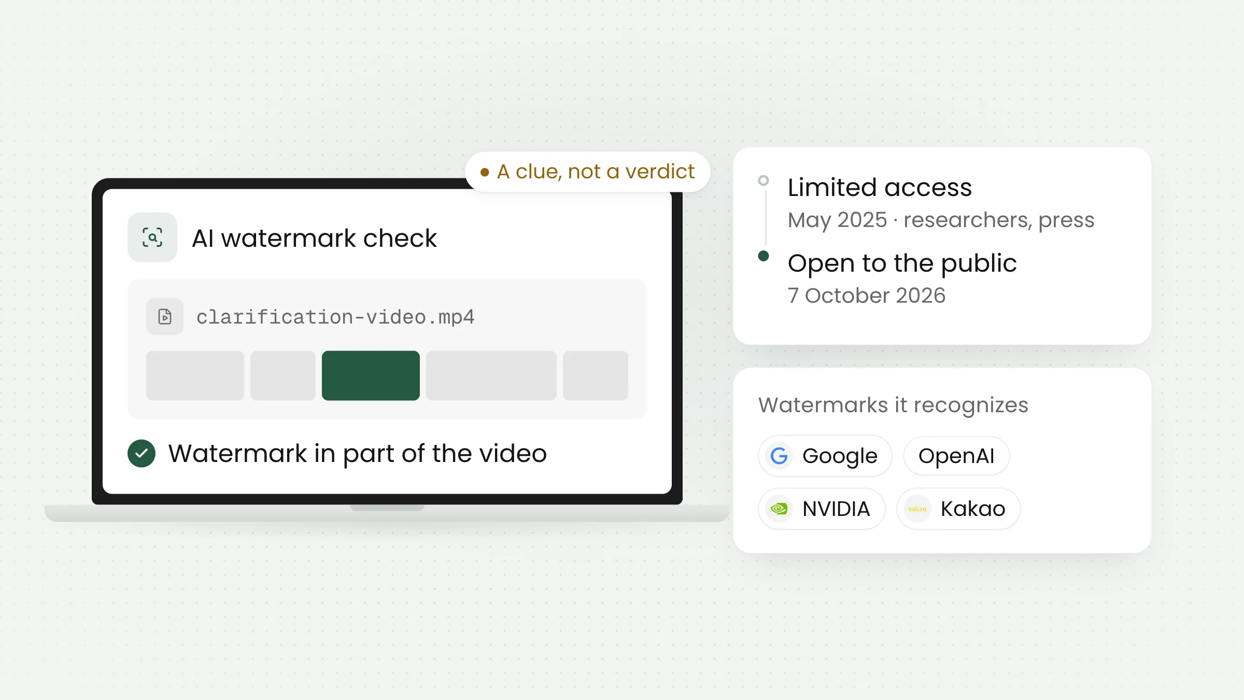Click the filled Open to the public dot

pos(764,256)
